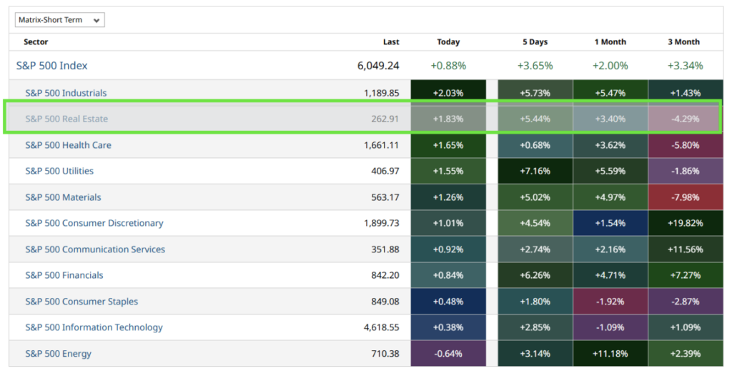Viewport: 732px width, 376px height.
Task: Open the S&P 500 Utilities link
Action: (x=59, y=171)
